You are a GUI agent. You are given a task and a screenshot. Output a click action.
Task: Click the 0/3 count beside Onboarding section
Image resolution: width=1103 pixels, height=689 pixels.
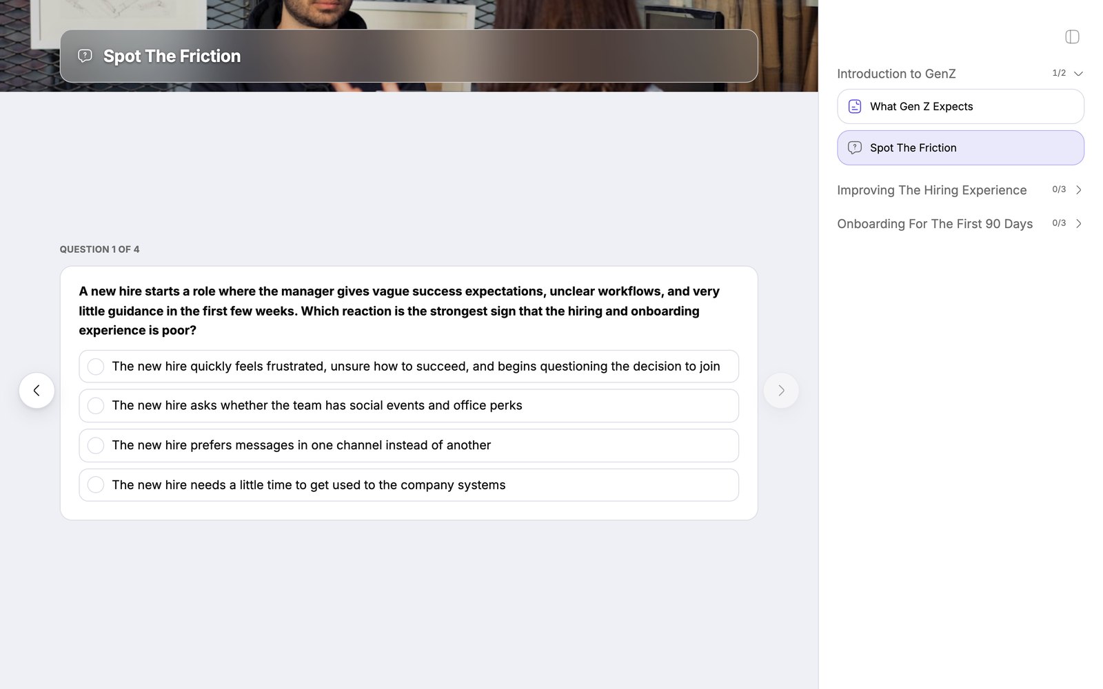[1059, 223]
